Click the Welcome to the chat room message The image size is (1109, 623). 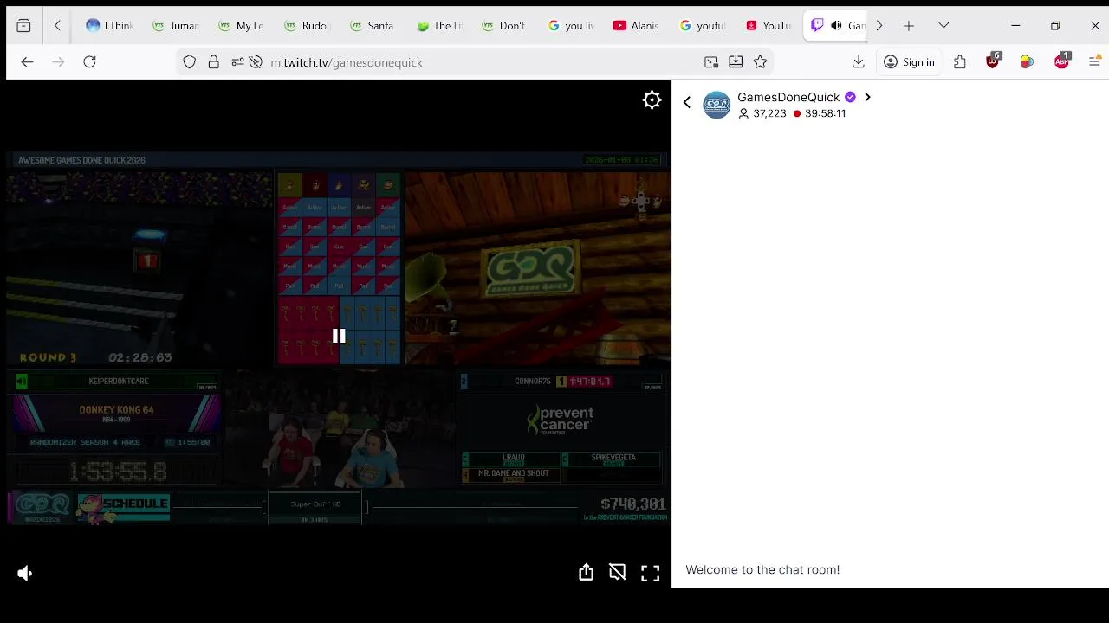point(762,569)
